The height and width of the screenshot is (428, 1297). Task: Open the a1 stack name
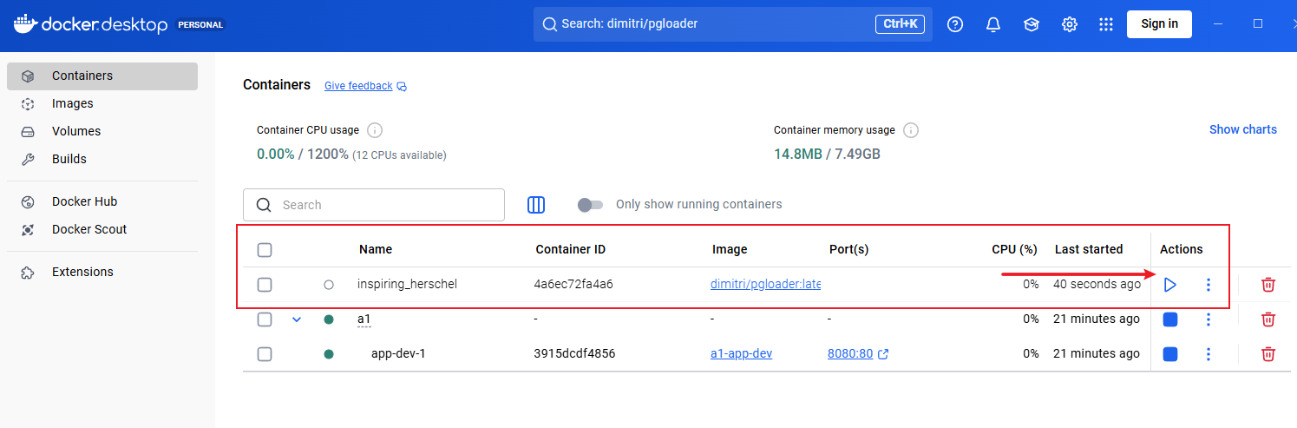(x=364, y=319)
